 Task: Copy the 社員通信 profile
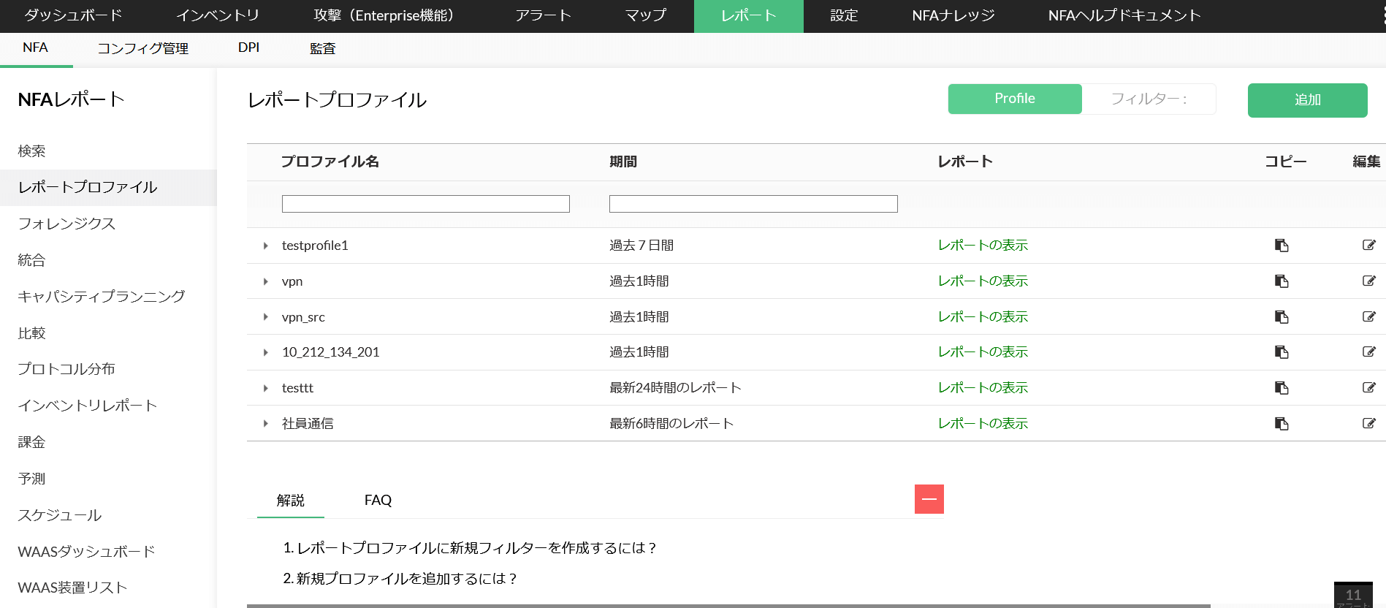pyautogui.click(x=1281, y=424)
